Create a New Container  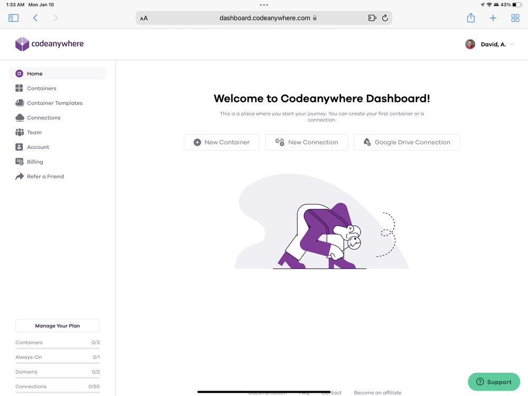[222, 143]
